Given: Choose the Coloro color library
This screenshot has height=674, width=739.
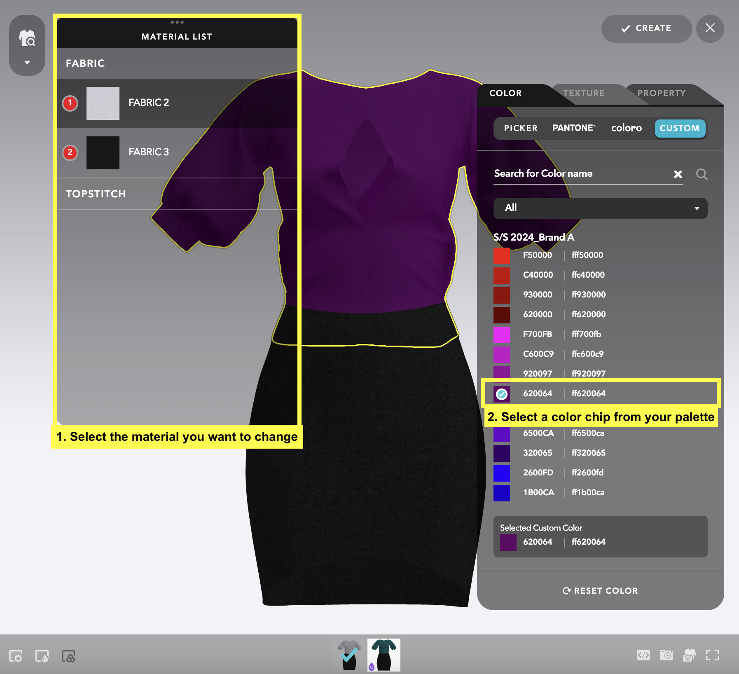Looking at the screenshot, I should (626, 128).
